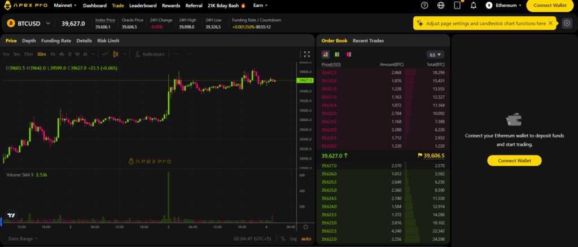Click last price 39,627.0 in order book
The image size is (578, 247).
(x=335, y=156)
